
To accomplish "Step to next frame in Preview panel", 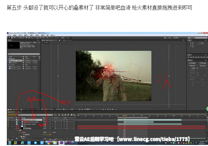I will point(196,57).
